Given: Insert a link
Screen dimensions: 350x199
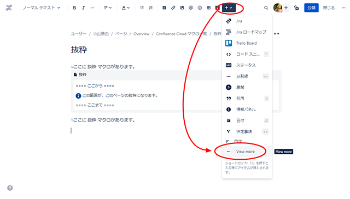Looking at the screenshot, I should point(173,8).
